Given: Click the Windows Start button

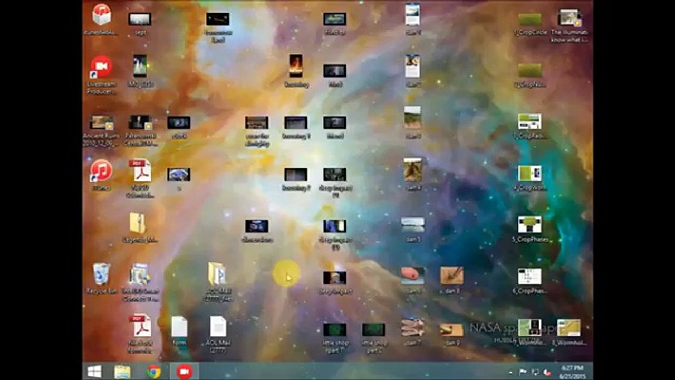Looking at the screenshot, I should 95,372.
